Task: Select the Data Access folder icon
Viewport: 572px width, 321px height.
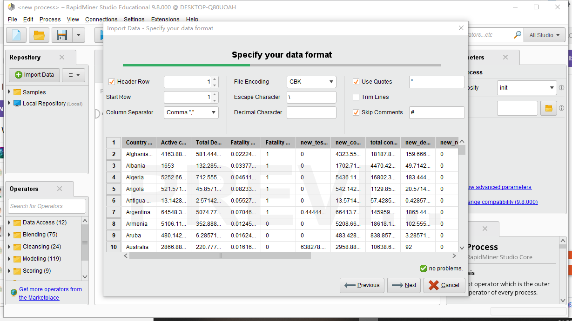Action: pos(17,223)
